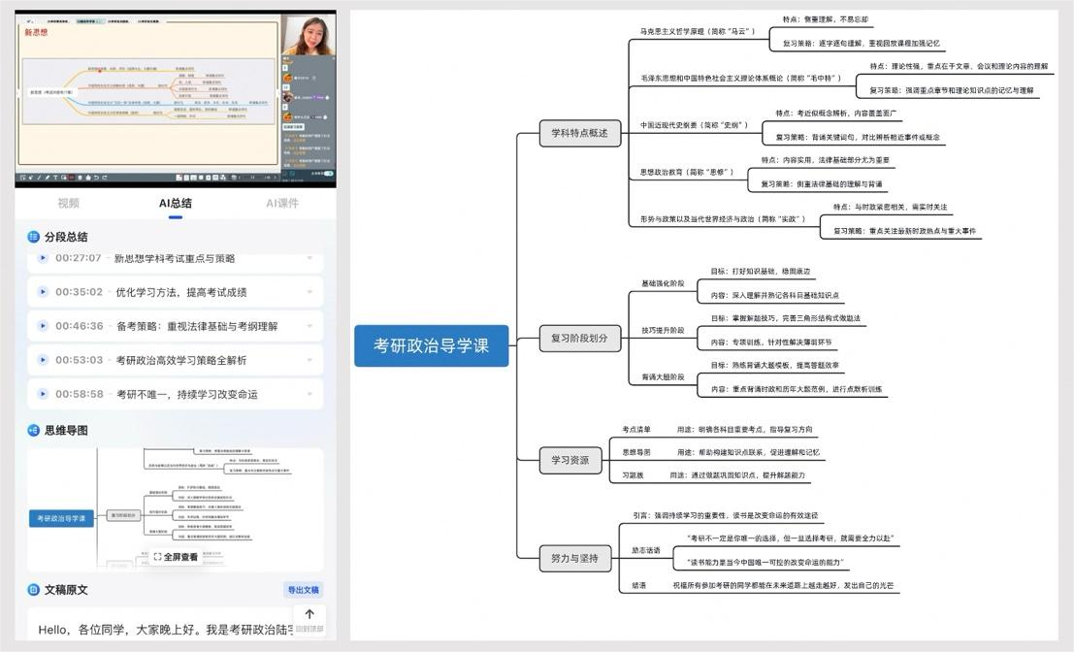Click the 导出文稿 button

(303, 590)
